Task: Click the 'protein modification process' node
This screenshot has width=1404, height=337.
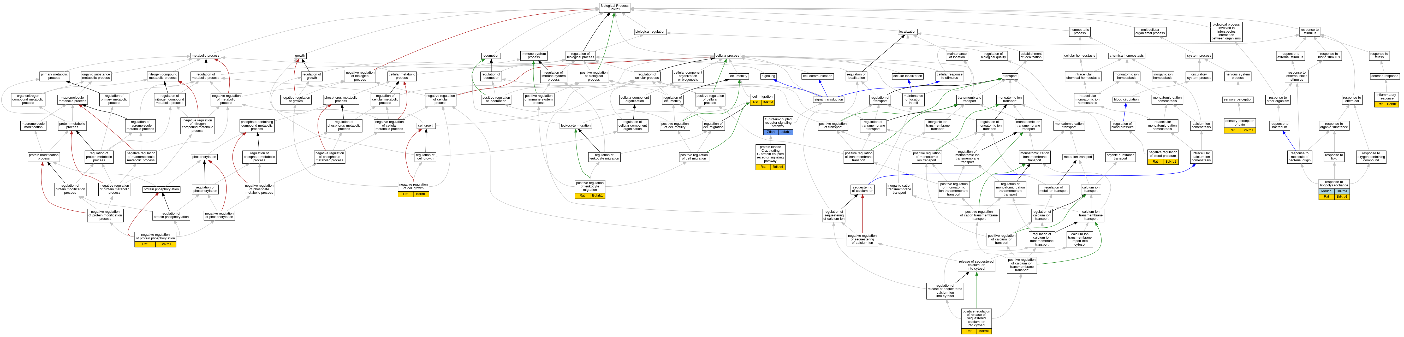Action: [44, 157]
